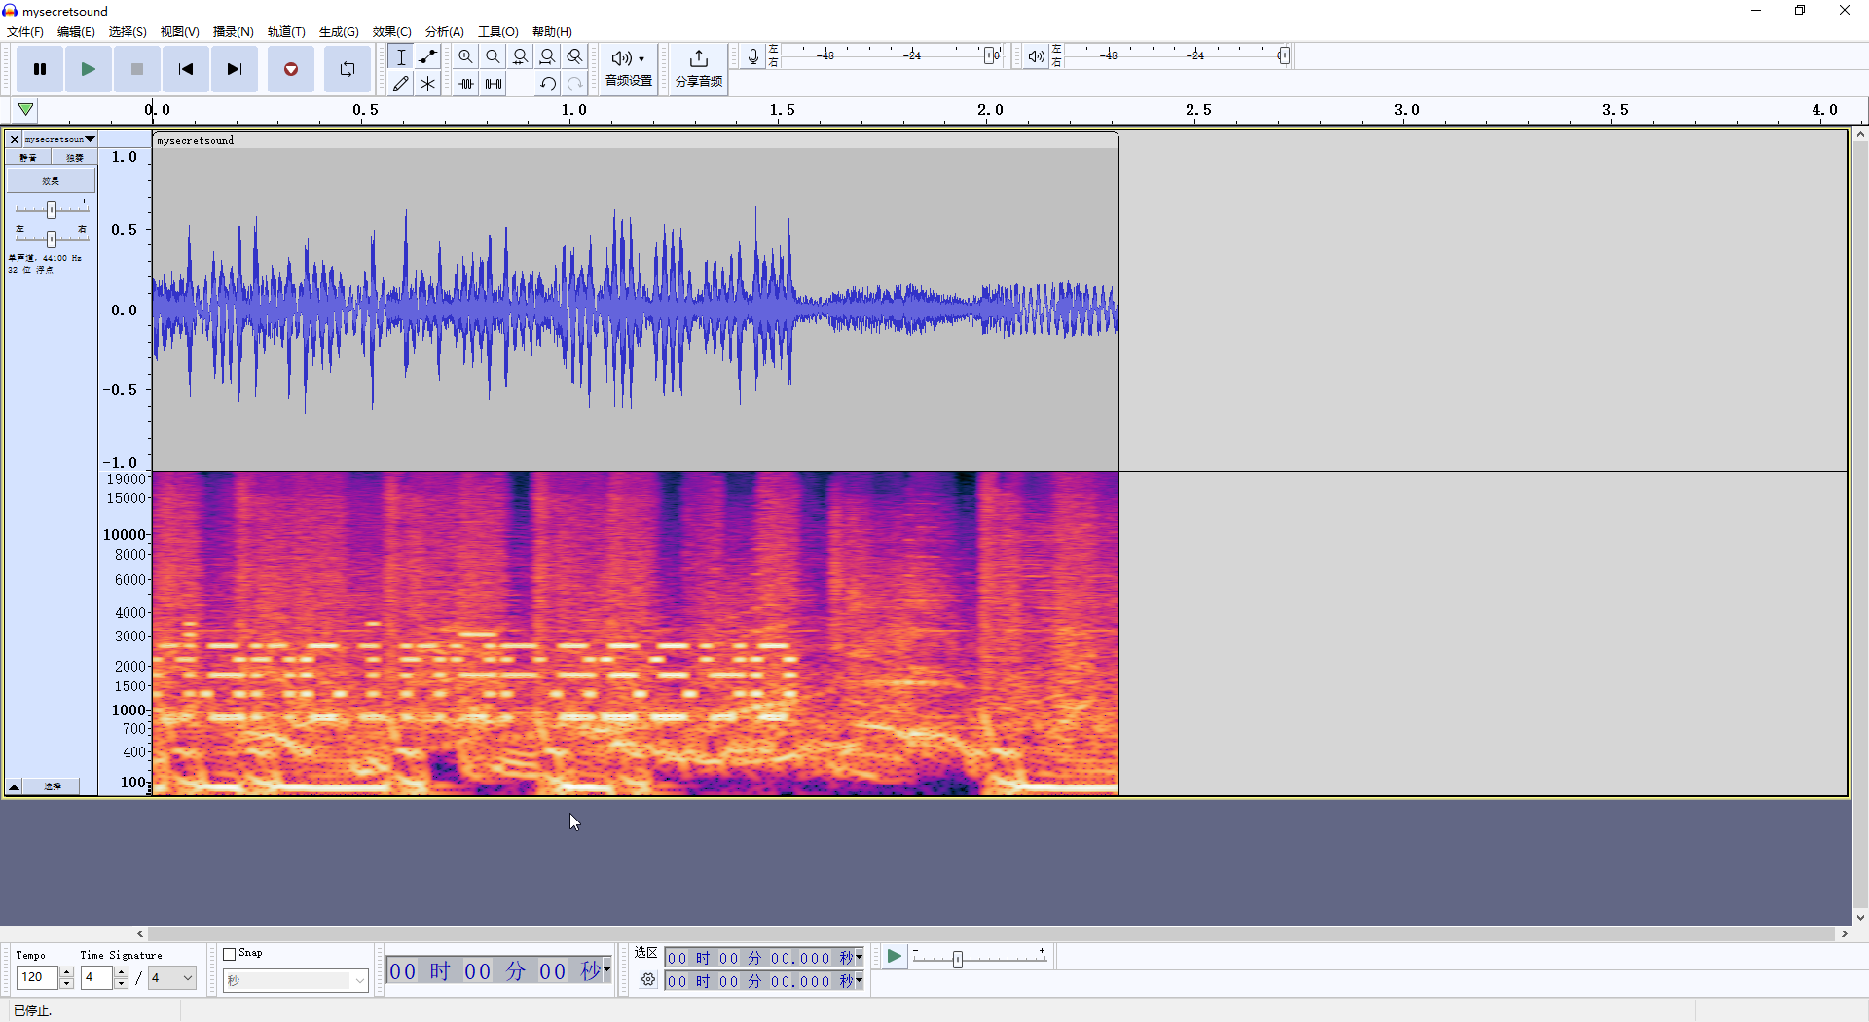Viewport: 1869px width, 1022px height.
Task: Click the greyed-out Redo arrow
Action: (575, 84)
